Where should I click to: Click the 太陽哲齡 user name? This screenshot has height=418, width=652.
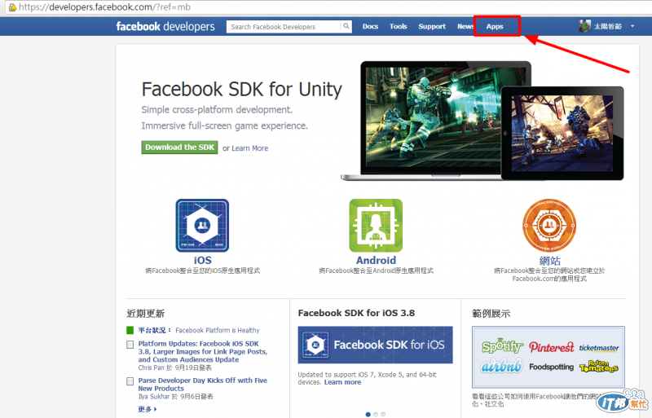click(x=607, y=27)
